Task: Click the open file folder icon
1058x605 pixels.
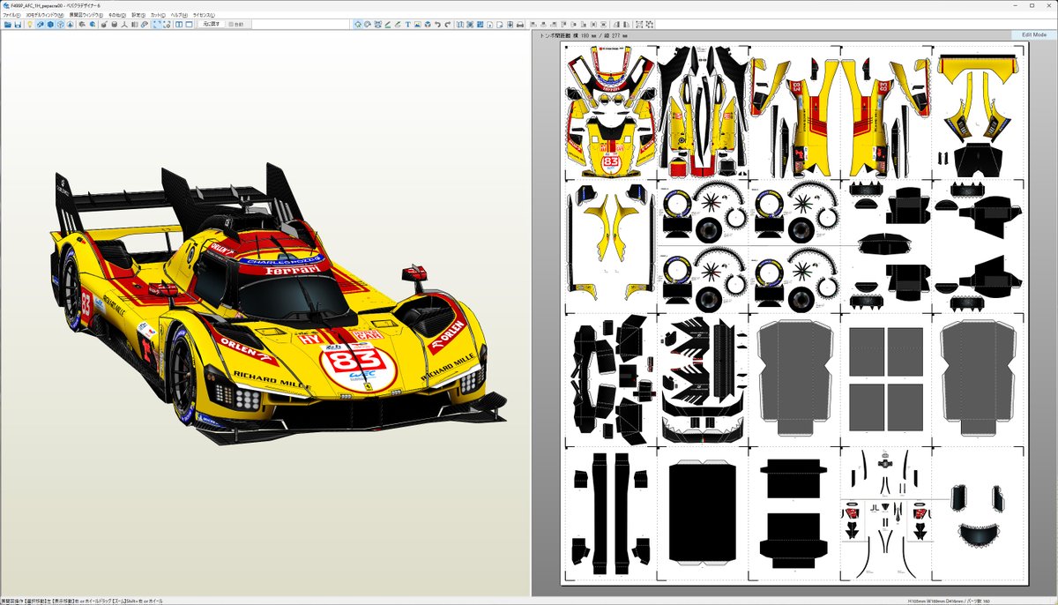Action: tap(8, 25)
